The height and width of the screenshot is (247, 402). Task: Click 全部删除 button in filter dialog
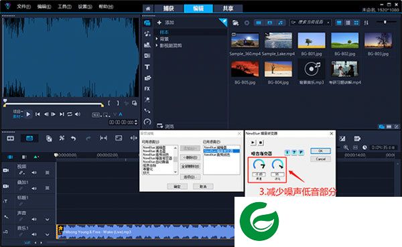coord(190,166)
